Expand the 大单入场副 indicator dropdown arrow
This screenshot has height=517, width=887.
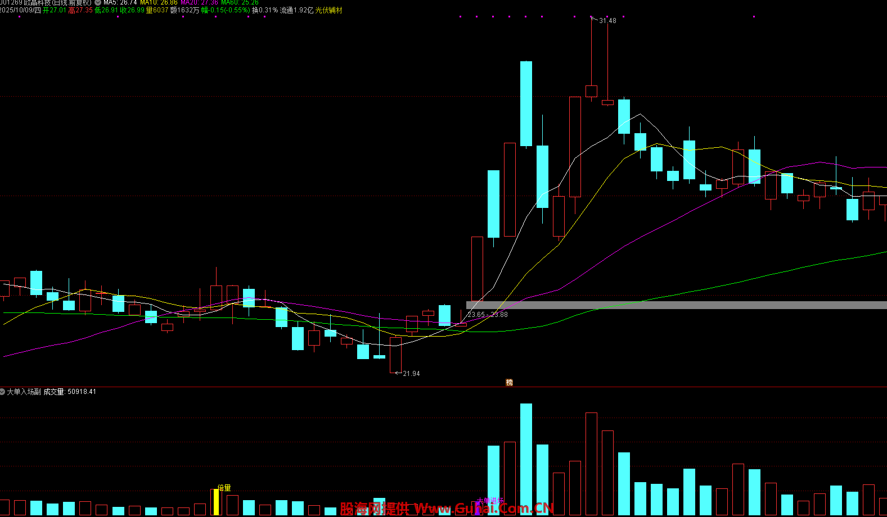pyautogui.click(x=3, y=392)
